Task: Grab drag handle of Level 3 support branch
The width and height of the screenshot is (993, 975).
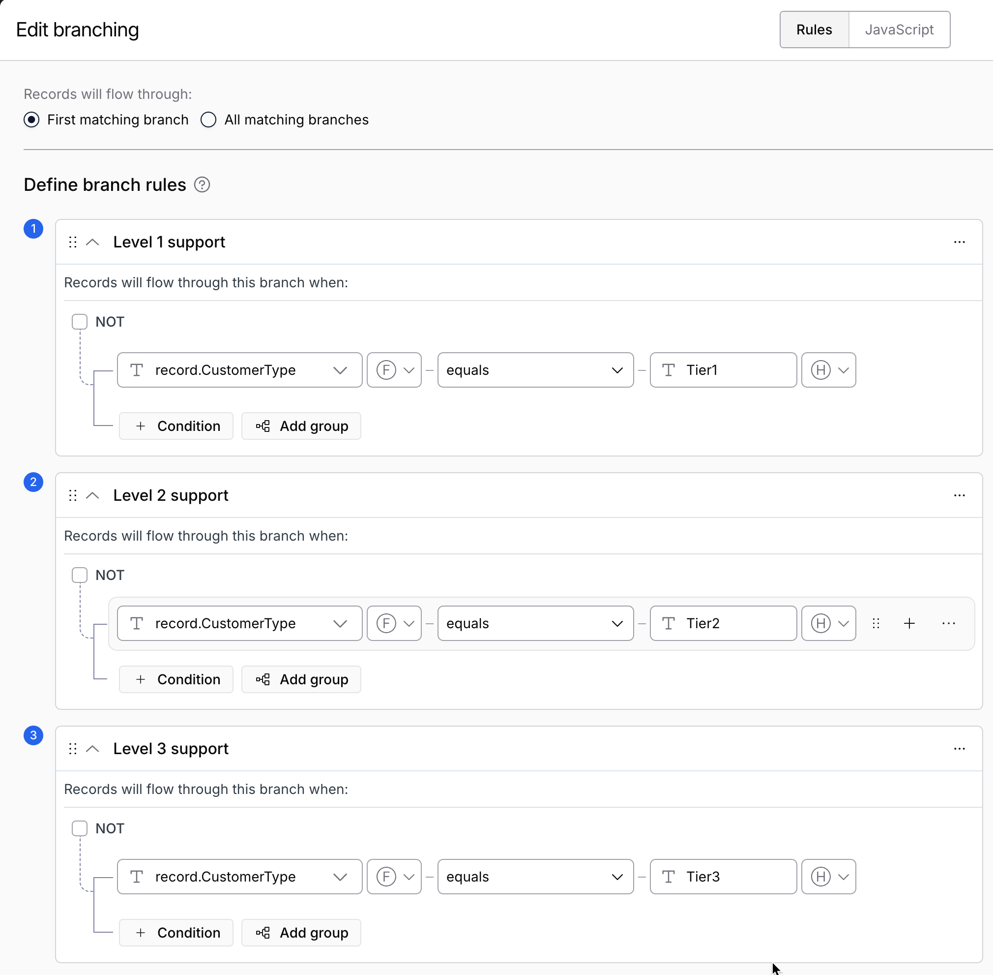Action: (x=73, y=749)
